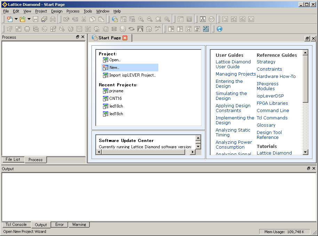318x236 pixels.
Task: Open the Process menu
Action: click(x=73, y=11)
